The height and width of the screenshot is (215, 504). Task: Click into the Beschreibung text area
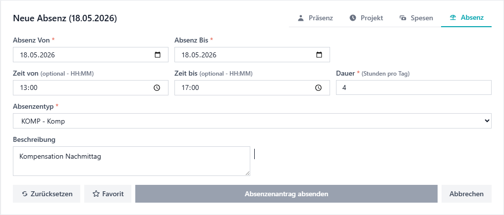pos(131,161)
